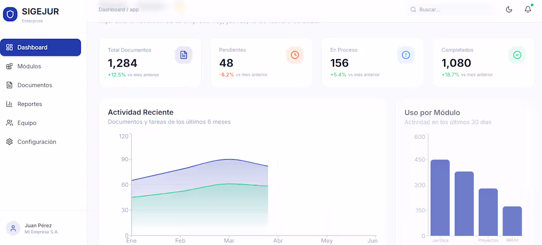The height and width of the screenshot is (245, 542).
Task: Open Módulos in the sidebar
Action: click(x=40, y=66)
